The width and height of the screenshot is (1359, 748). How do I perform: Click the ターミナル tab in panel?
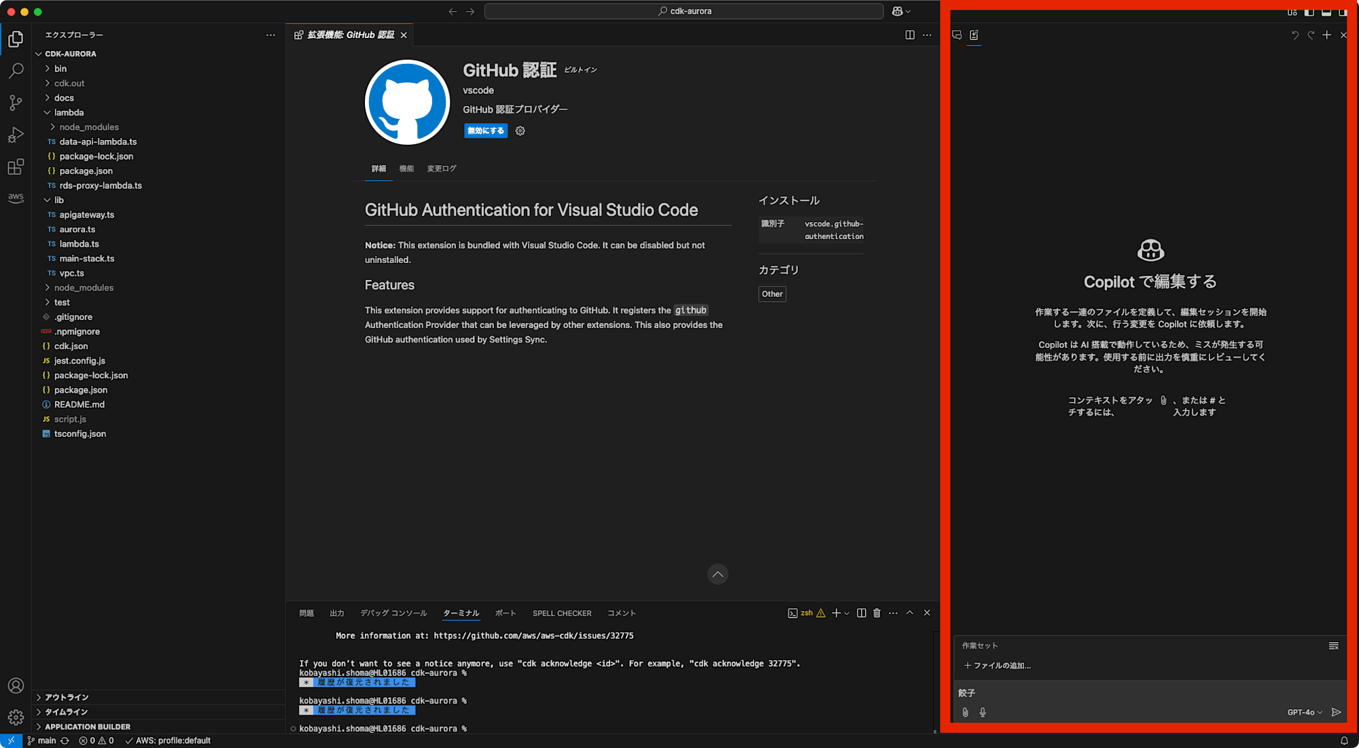pos(460,613)
